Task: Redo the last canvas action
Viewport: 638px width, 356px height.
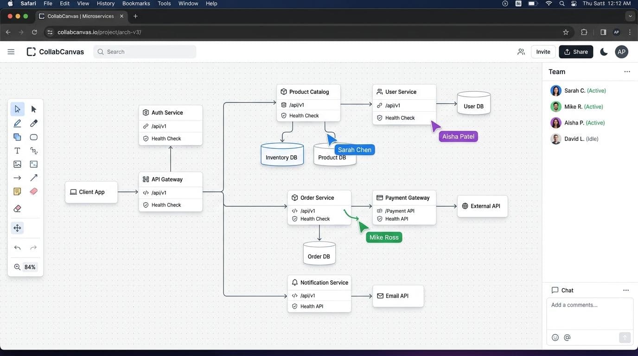Action: click(33, 248)
